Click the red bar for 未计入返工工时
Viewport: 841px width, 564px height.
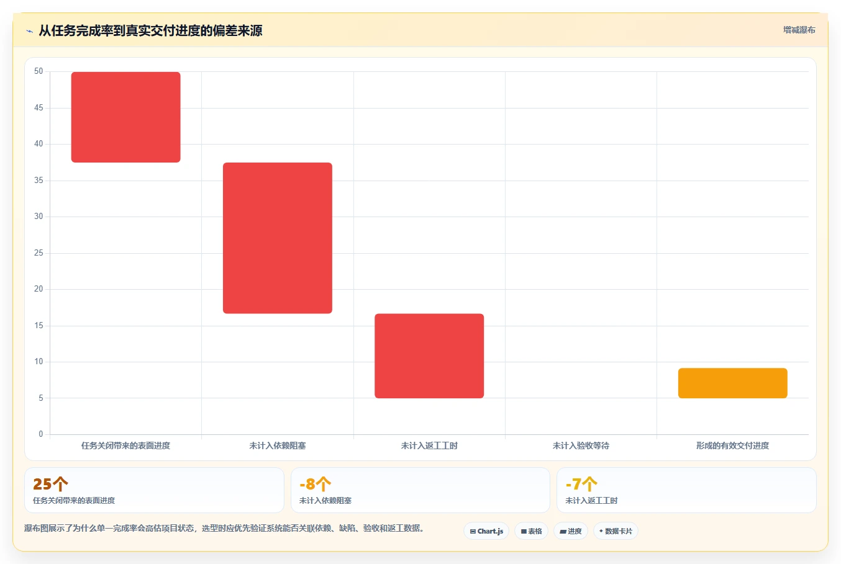pyautogui.click(x=429, y=356)
